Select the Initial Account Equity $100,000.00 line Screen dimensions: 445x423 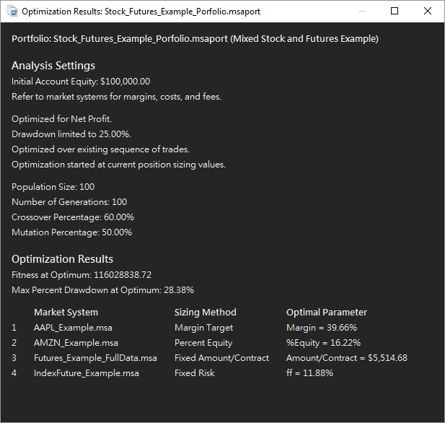(x=81, y=82)
